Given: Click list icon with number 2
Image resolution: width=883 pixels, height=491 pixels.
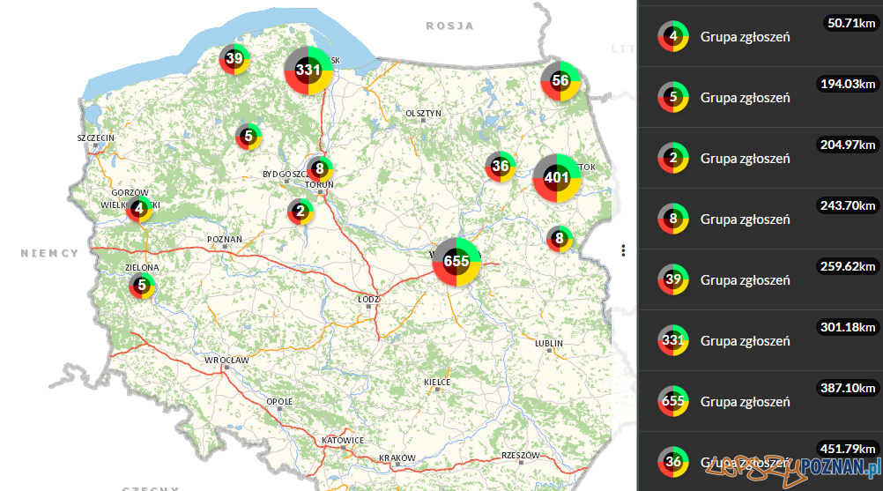Looking at the screenshot, I should tap(673, 158).
